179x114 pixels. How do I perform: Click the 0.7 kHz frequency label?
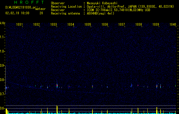tap(2, 94)
